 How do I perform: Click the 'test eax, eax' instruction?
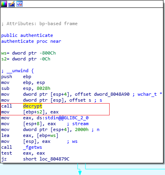coord(23,153)
